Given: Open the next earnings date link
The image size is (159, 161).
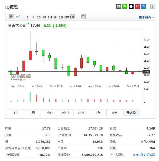Looking at the screenshot, I should (x=144, y=155).
